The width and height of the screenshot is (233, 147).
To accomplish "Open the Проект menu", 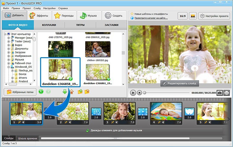I will 27,8.
